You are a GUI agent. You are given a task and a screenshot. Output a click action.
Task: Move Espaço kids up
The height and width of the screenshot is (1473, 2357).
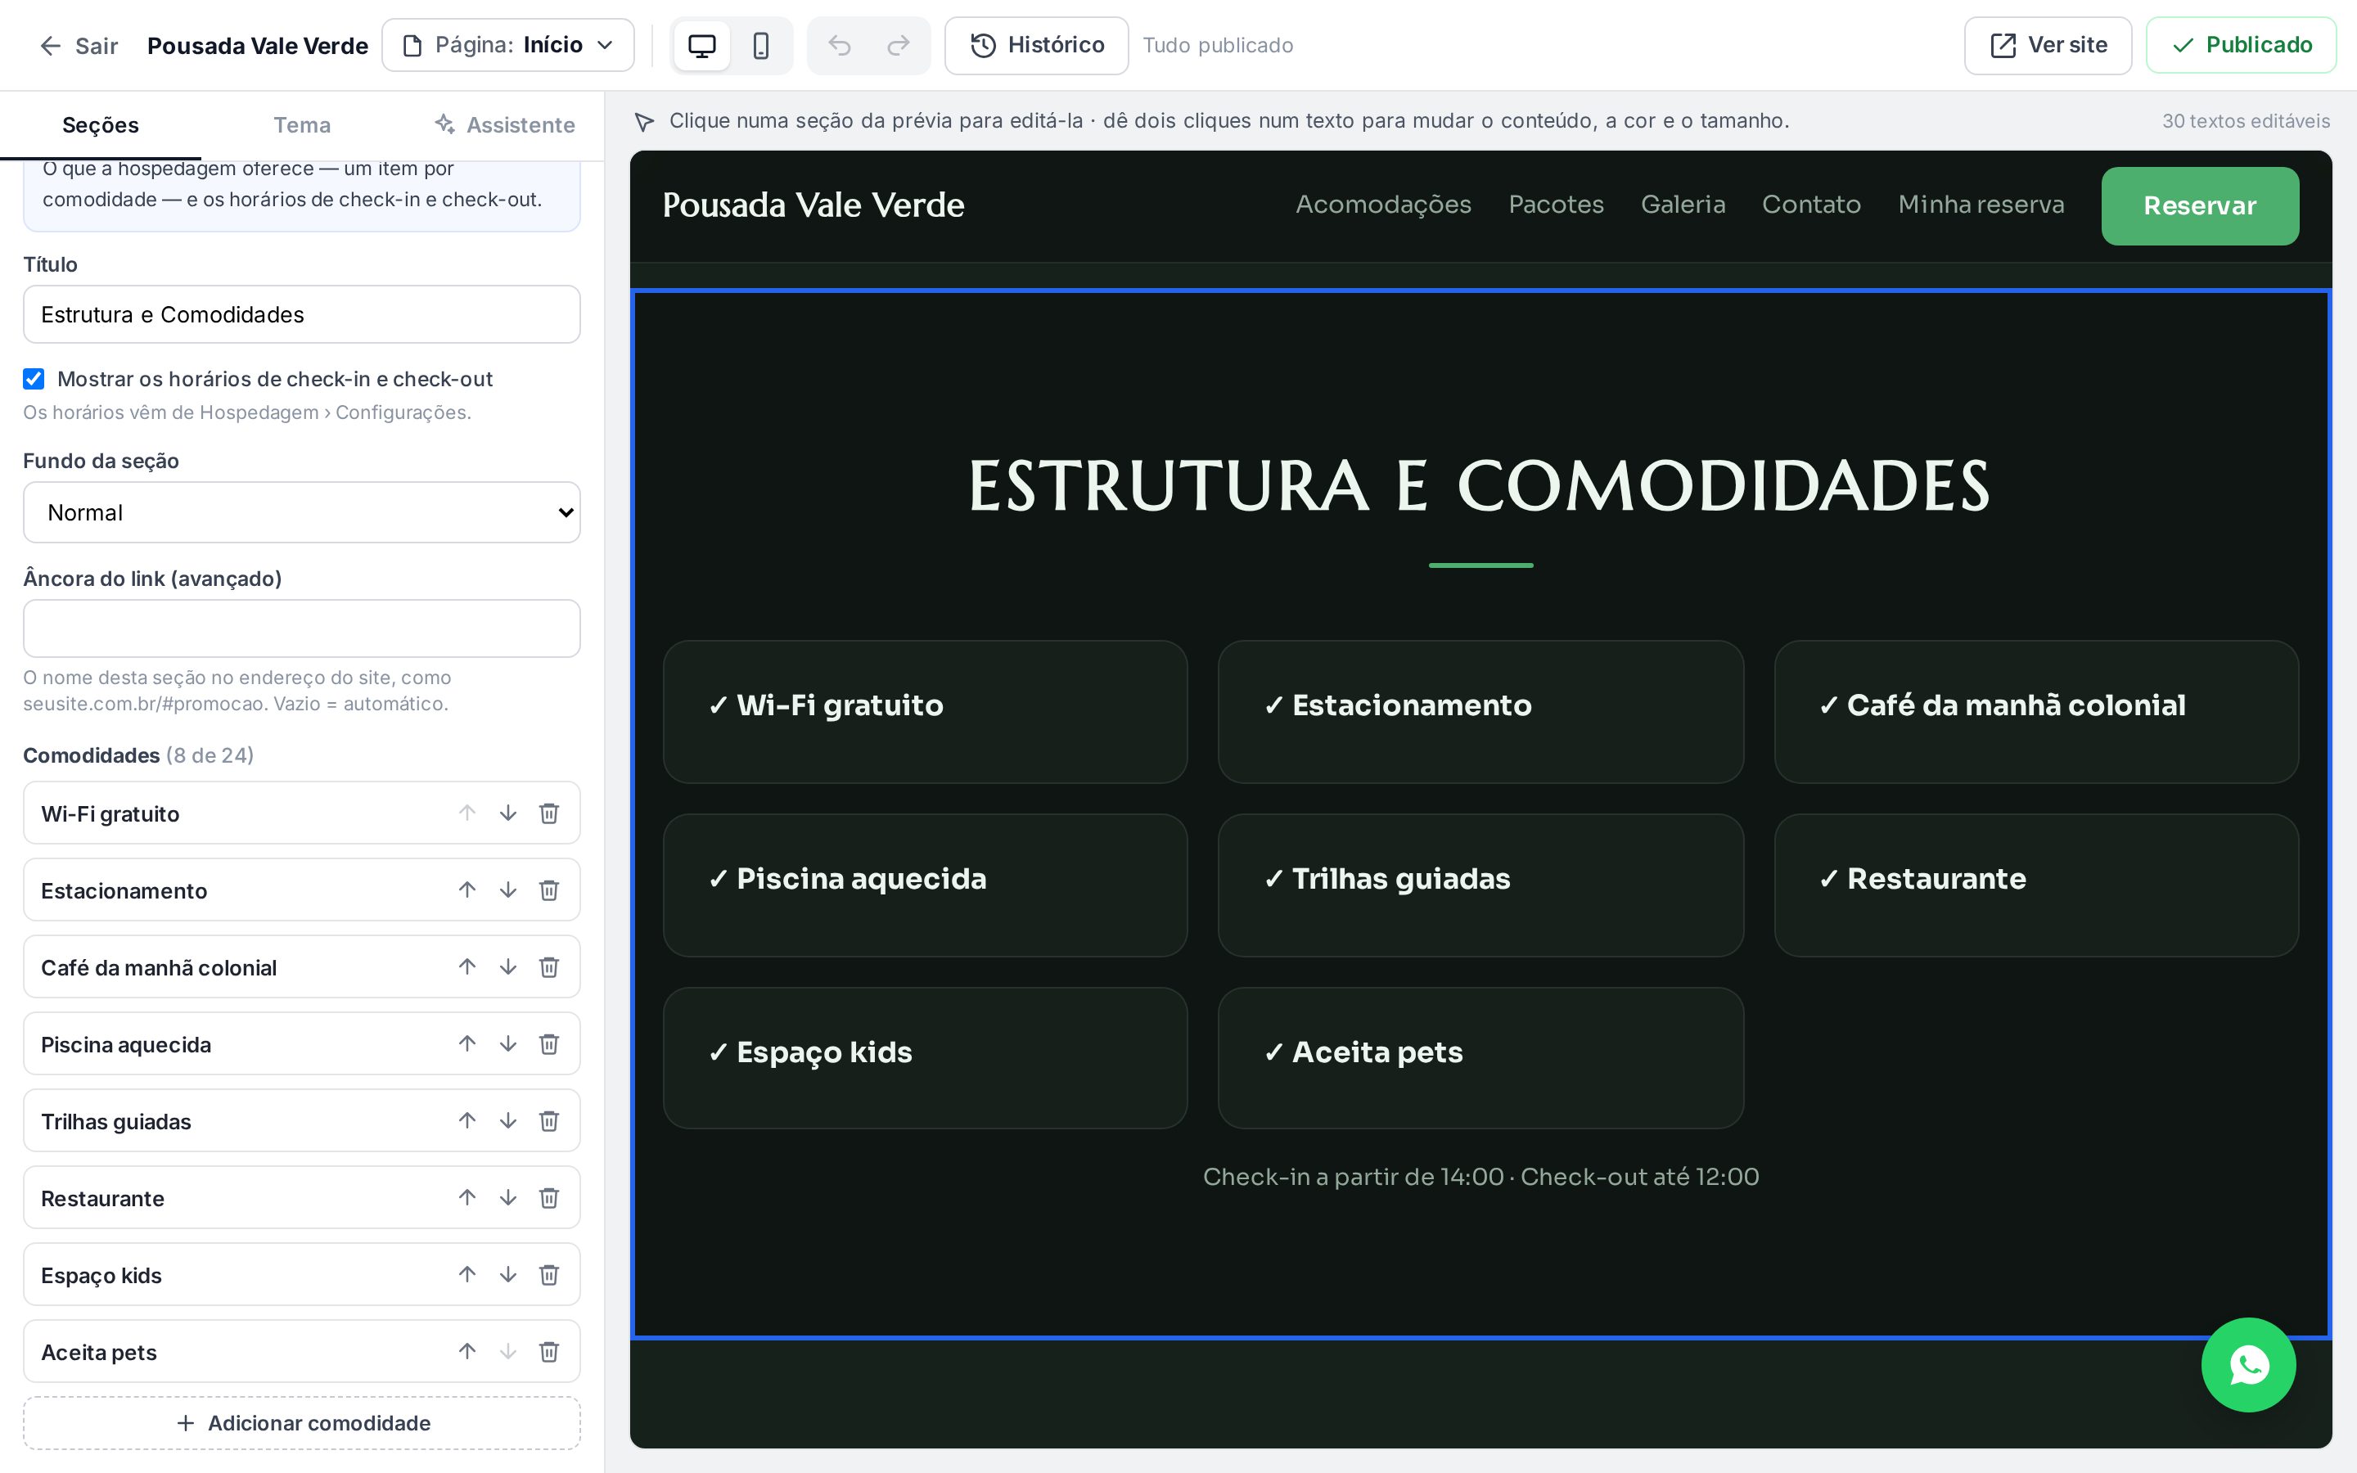click(x=467, y=1274)
